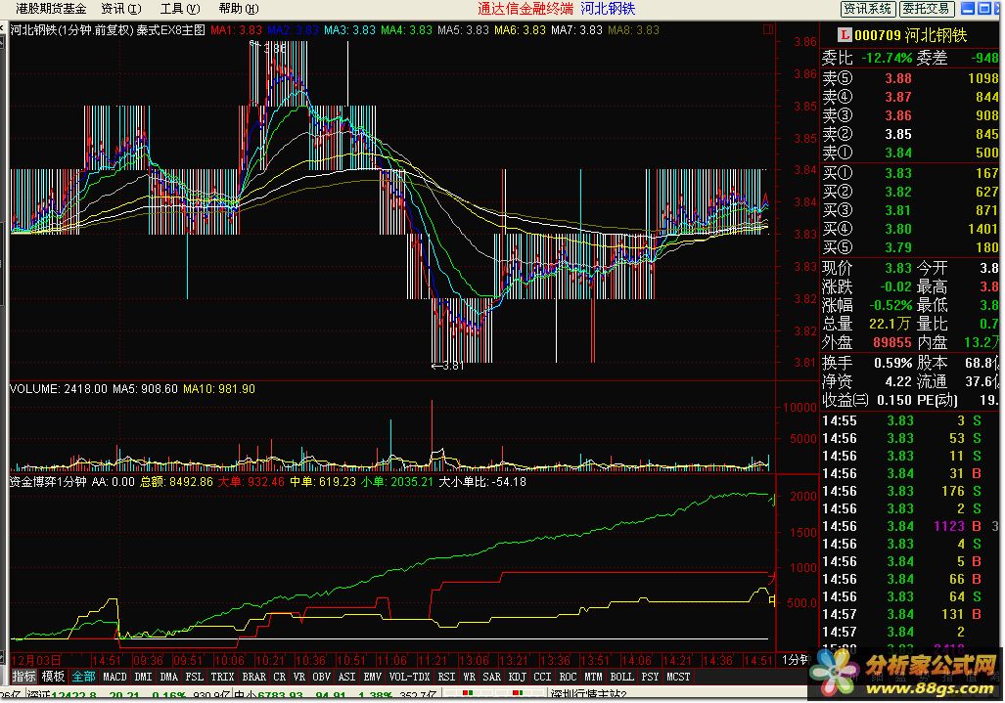Switch to the MACD indicator

114,677
